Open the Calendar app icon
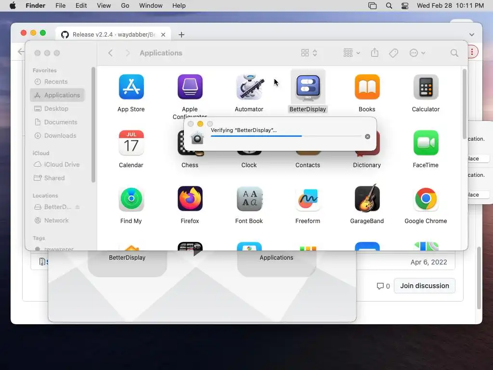The height and width of the screenshot is (370, 493). (131, 143)
